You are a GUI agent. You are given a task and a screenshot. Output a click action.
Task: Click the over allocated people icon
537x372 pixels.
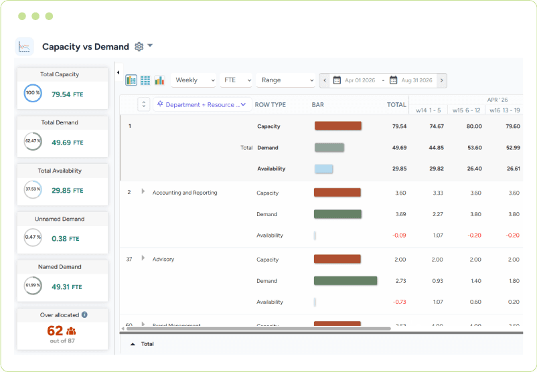(x=71, y=331)
